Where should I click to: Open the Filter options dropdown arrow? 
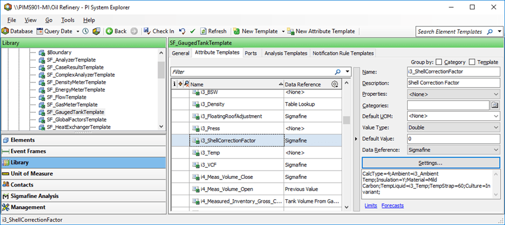click(347, 72)
